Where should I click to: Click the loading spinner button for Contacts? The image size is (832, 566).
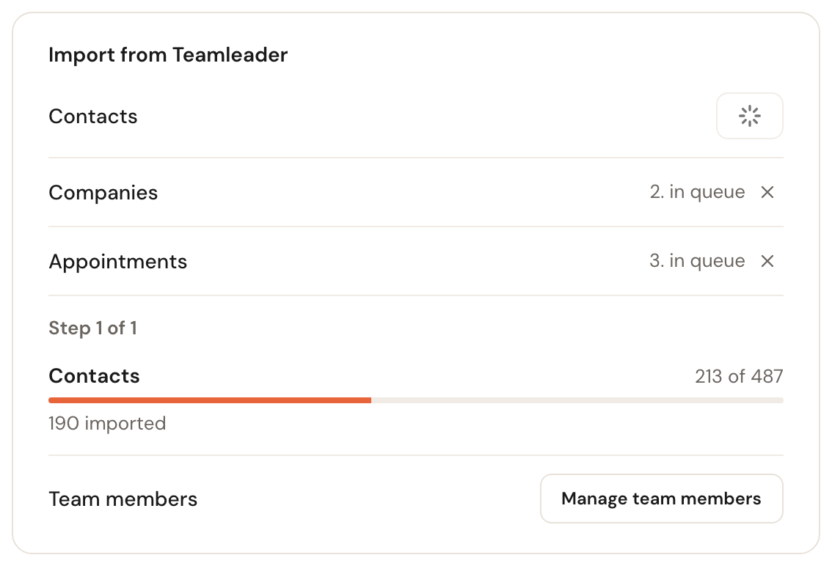point(749,116)
